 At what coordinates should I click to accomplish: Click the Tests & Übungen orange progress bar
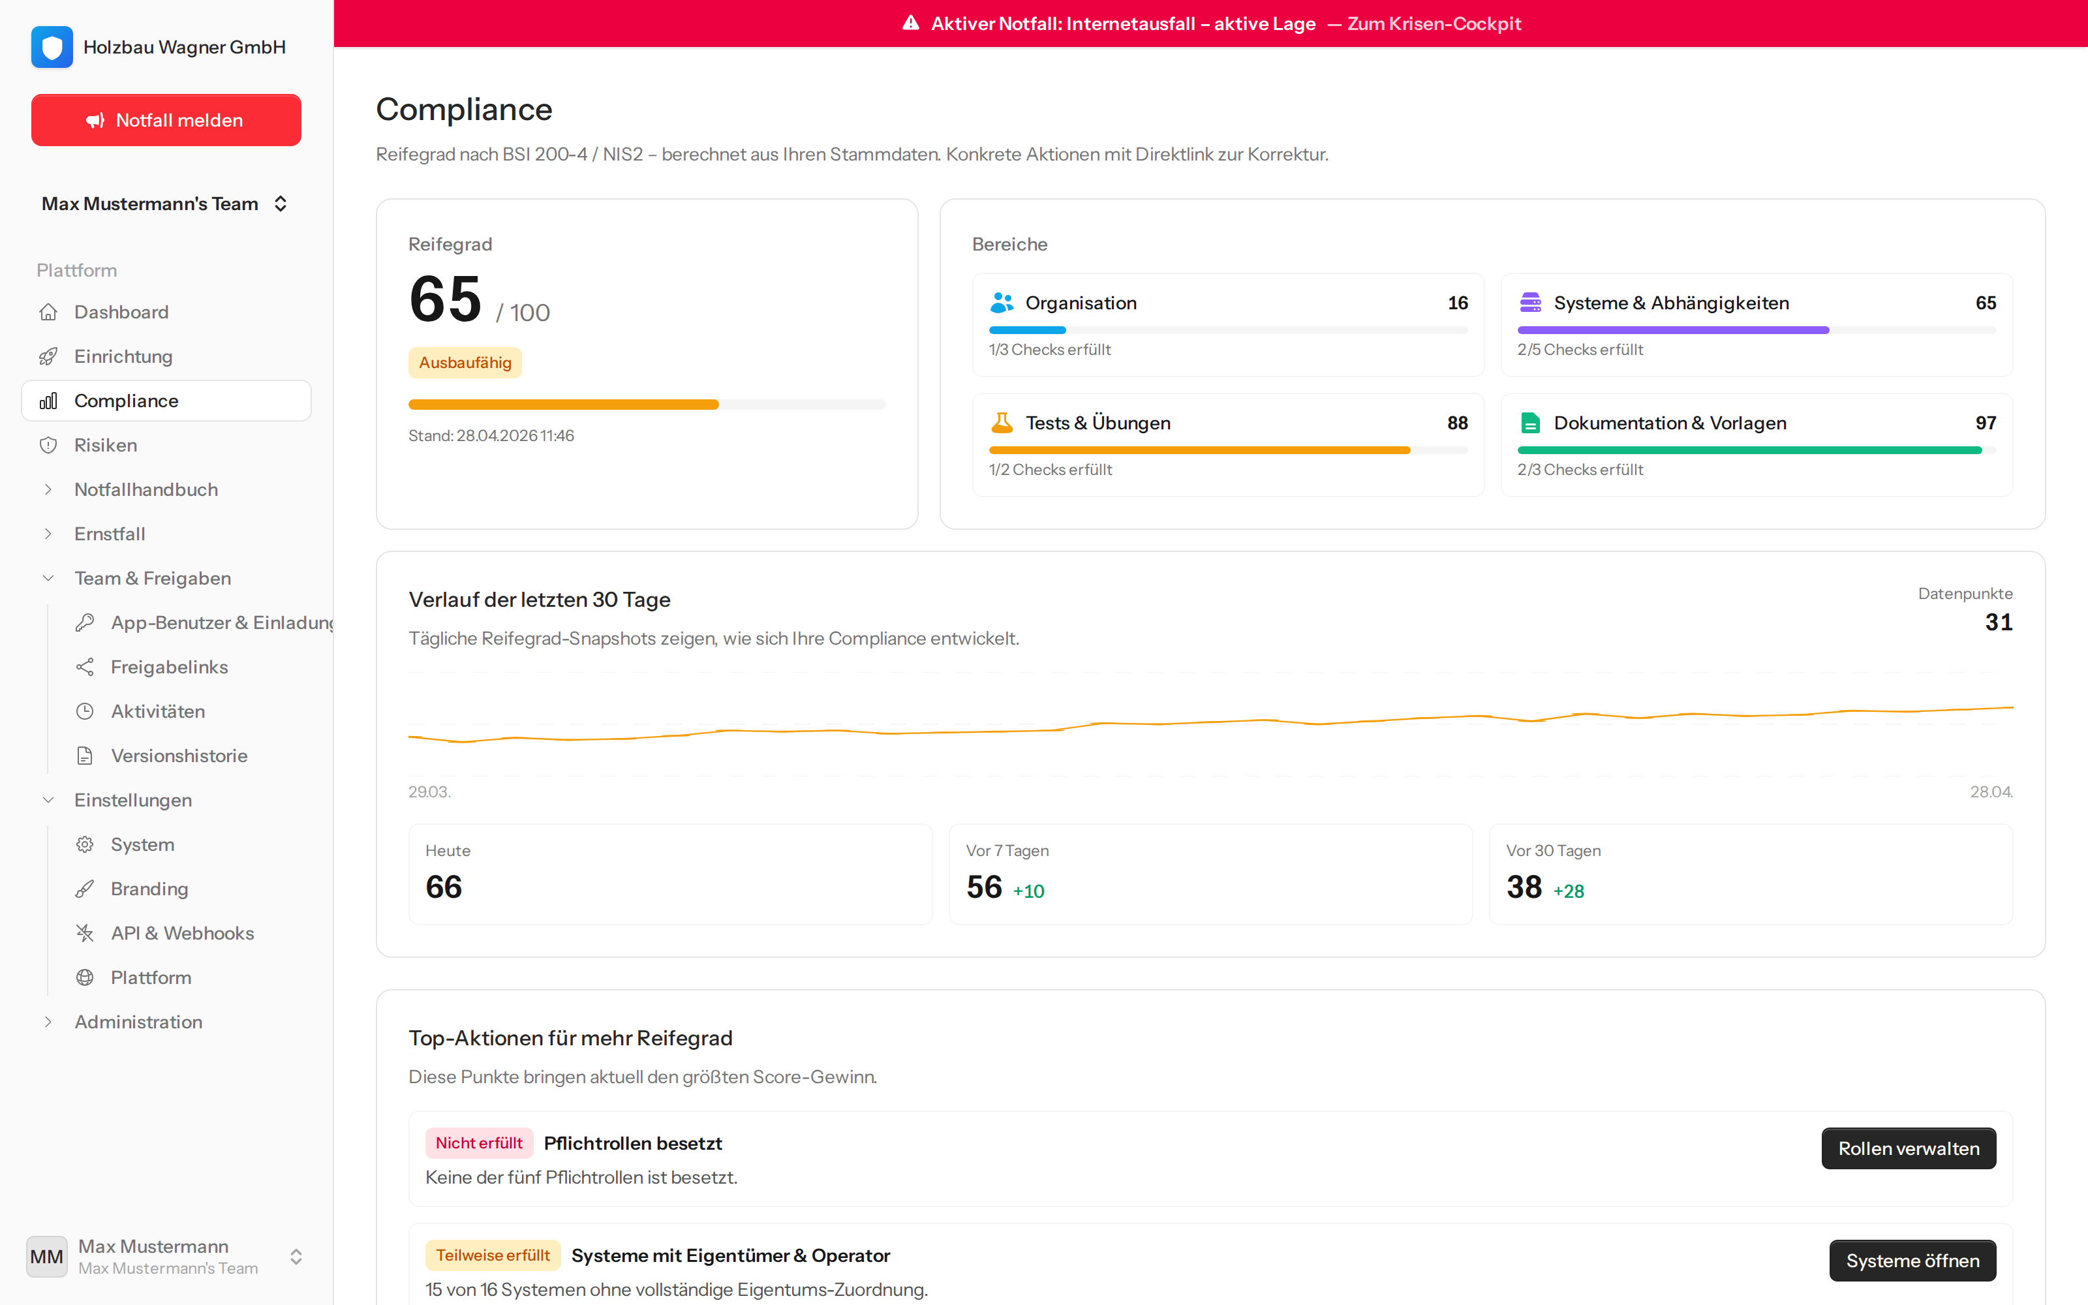[x=1228, y=450]
